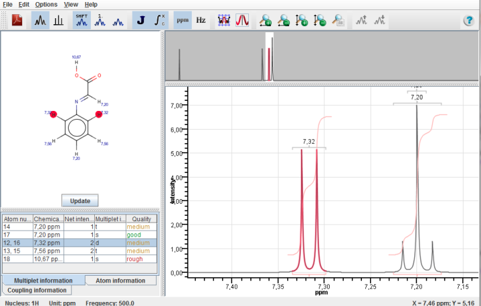Viewport: 481px width, 306px height.
Task: Click the Quality column header
Action: click(141, 219)
